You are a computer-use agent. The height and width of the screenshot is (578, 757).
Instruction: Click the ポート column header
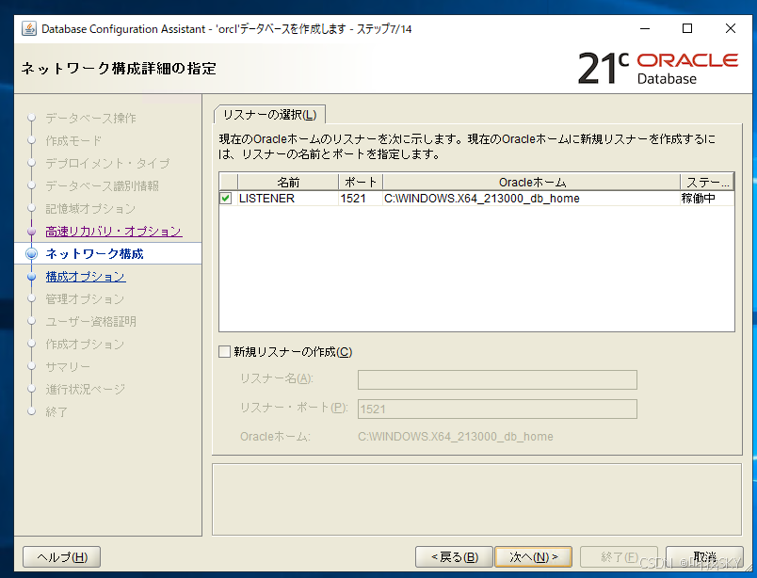point(361,182)
